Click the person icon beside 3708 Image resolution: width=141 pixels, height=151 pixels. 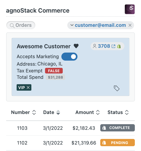pos(95,46)
